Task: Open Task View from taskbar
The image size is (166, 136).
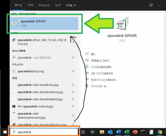Action: 93,132
